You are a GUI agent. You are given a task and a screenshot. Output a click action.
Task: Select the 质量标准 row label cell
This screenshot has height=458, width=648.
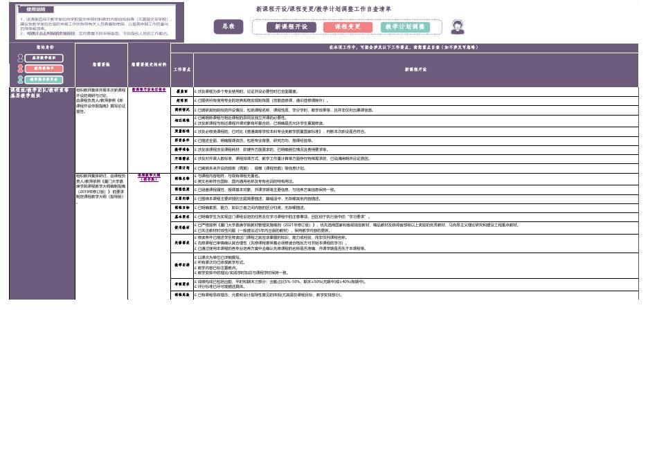[181, 131]
